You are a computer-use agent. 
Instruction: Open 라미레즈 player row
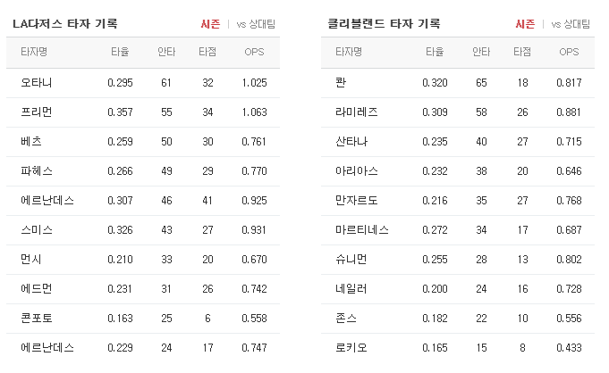458,112
